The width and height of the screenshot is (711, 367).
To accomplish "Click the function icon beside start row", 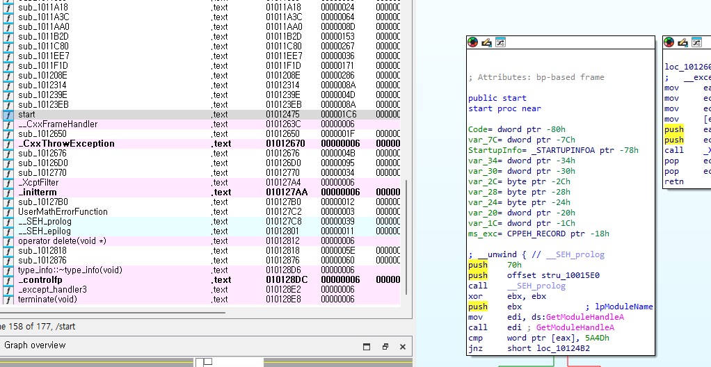I will coord(8,115).
